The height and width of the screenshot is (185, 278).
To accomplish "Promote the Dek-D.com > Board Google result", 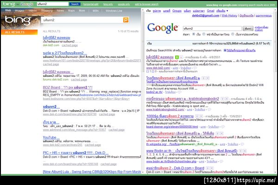I will pyautogui.click(x=208, y=168).
